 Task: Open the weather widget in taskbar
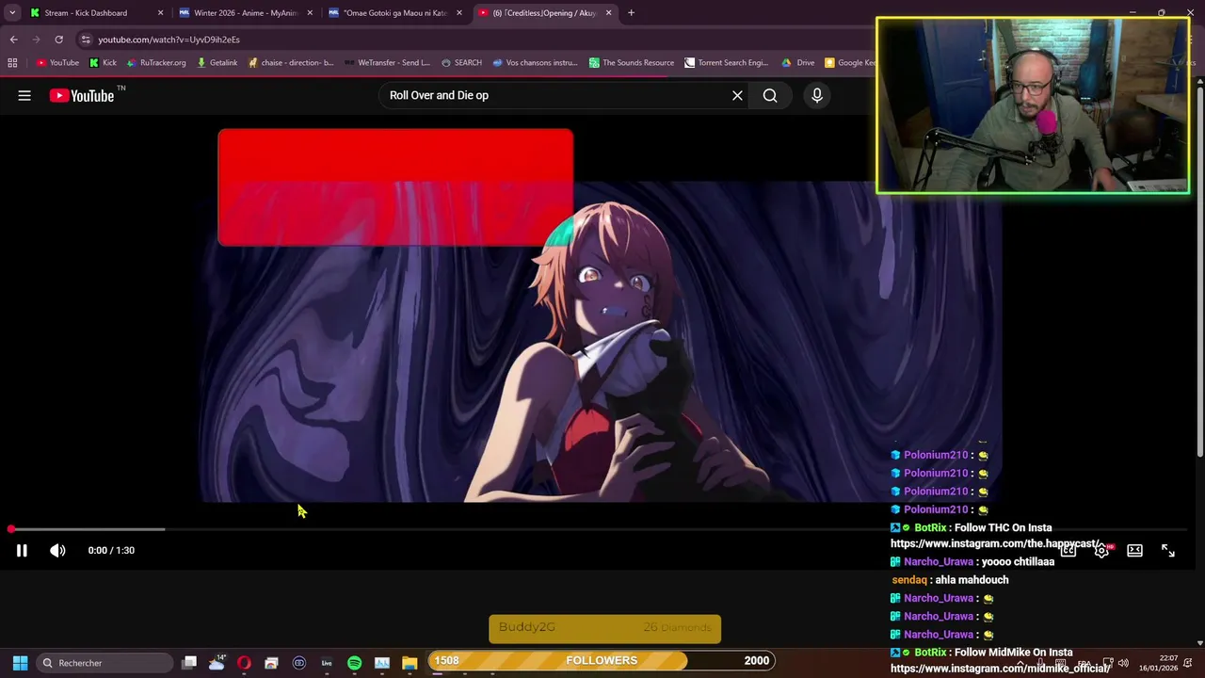tap(217, 663)
